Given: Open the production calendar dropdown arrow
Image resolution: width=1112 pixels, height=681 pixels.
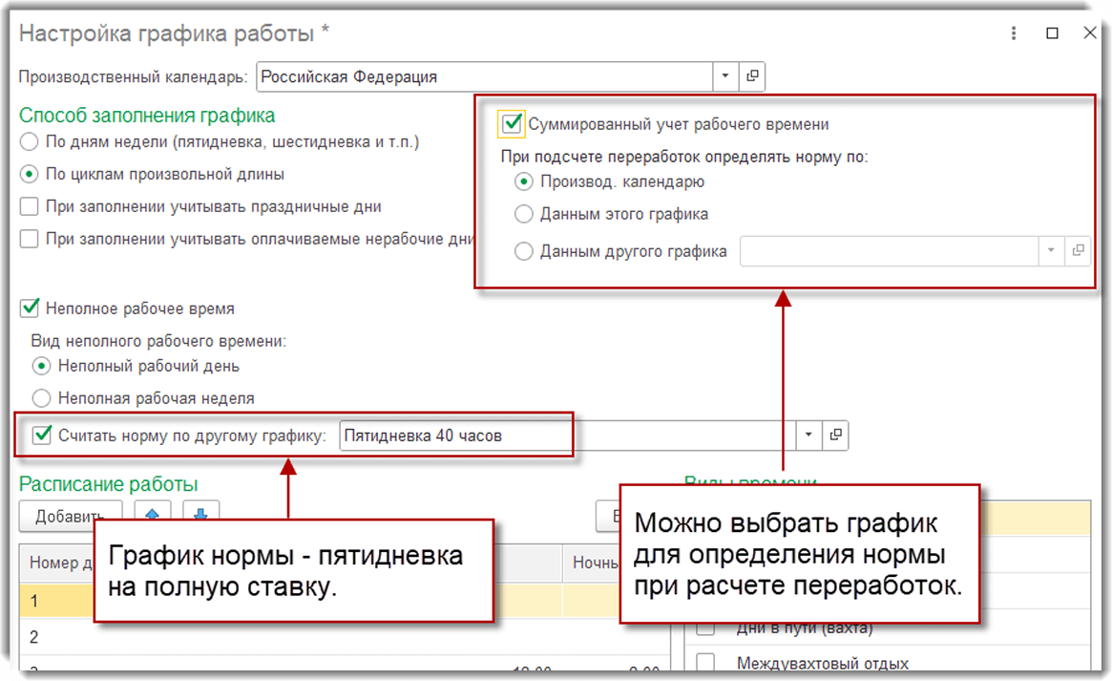Looking at the screenshot, I should (725, 75).
